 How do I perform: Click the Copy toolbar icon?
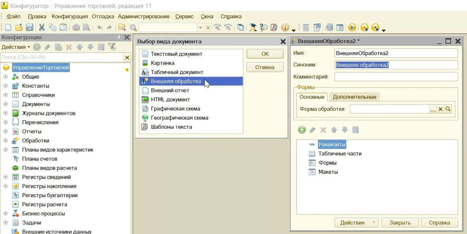[x=53, y=27]
